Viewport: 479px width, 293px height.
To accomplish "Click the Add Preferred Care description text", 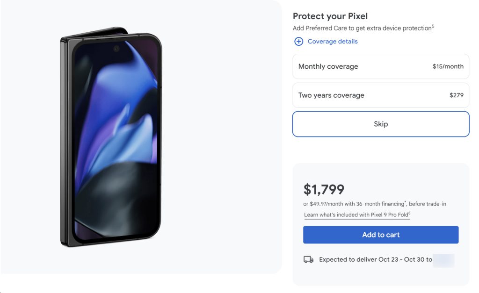I will [362, 29].
